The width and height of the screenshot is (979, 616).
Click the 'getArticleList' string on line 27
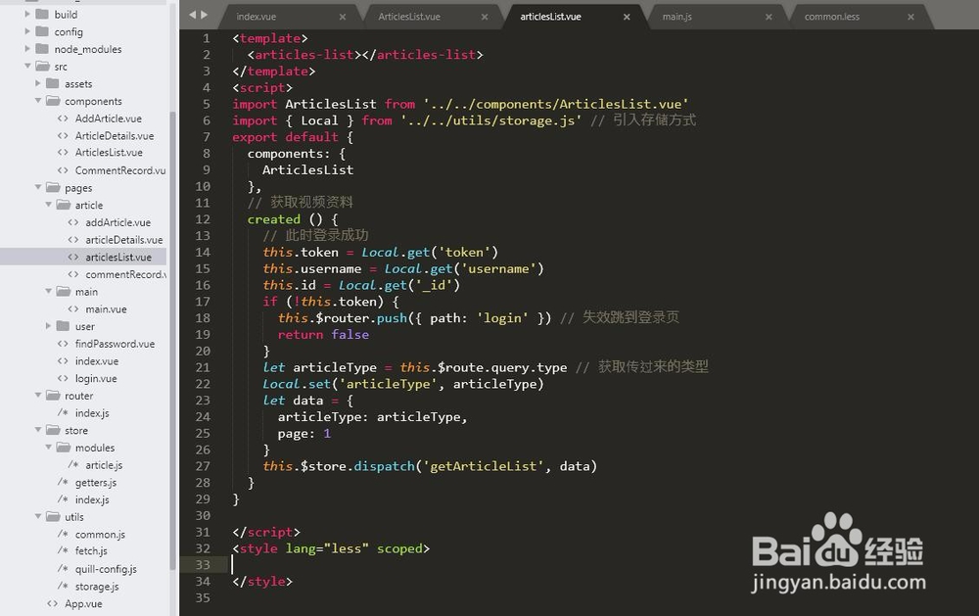click(x=484, y=466)
